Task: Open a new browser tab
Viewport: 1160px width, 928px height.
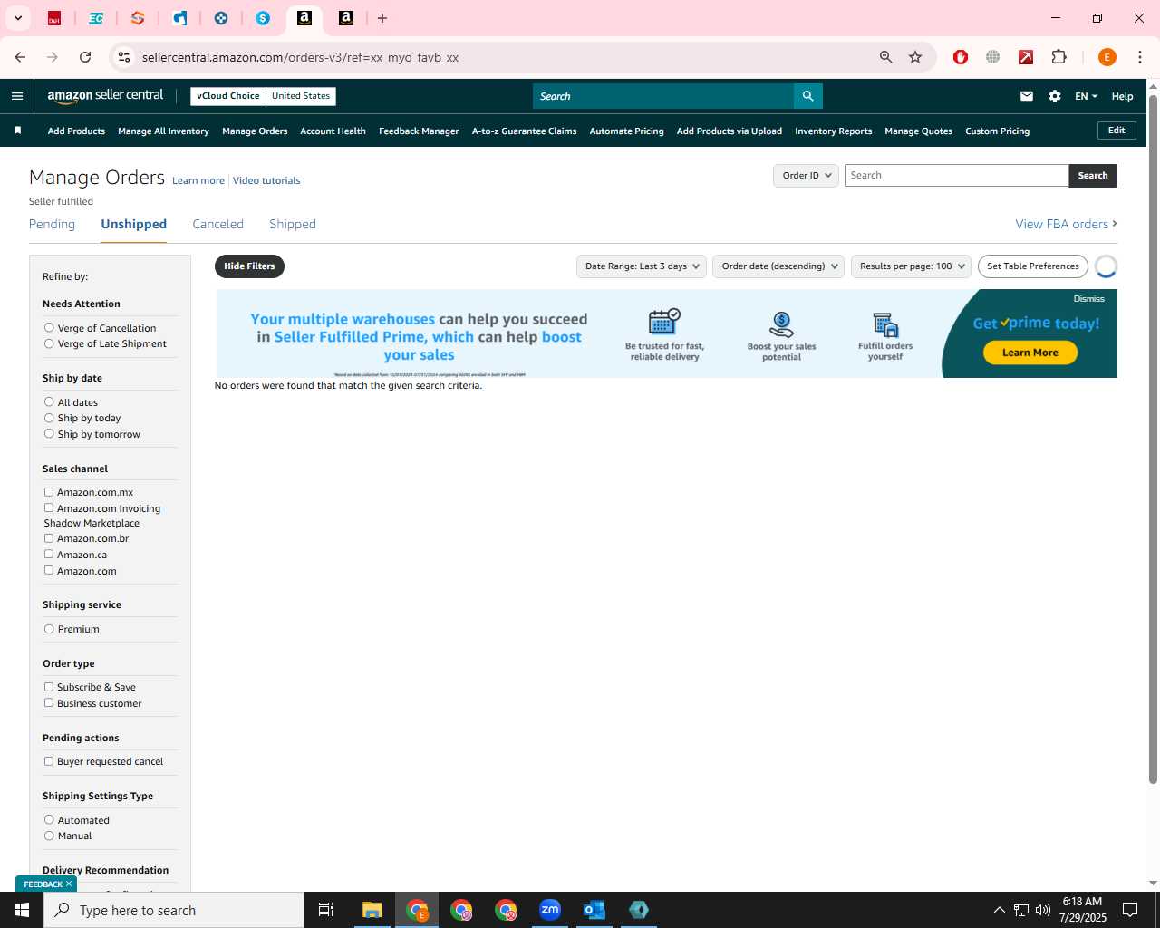Action: point(382,18)
